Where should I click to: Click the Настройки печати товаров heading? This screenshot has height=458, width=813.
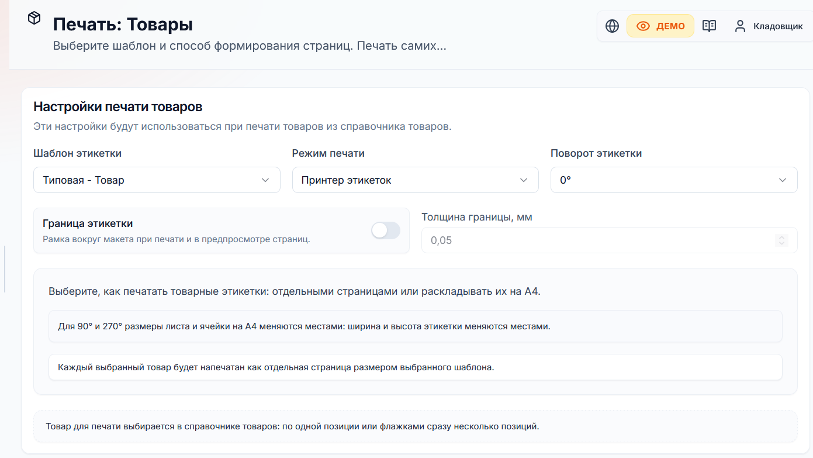(x=118, y=106)
